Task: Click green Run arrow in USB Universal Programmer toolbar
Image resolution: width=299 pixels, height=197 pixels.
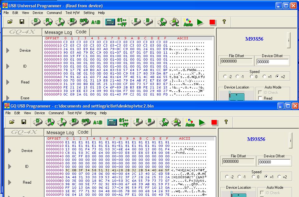Action: (200, 22)
